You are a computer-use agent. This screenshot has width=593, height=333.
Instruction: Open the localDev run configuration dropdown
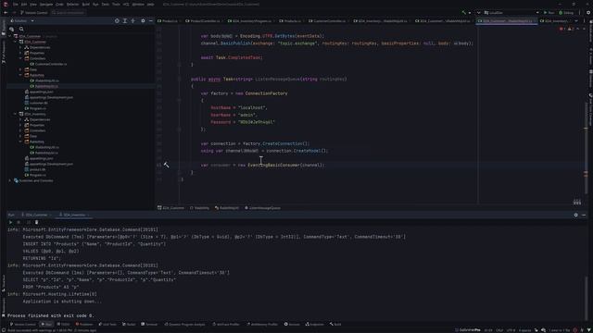click(x=511, y=12)
